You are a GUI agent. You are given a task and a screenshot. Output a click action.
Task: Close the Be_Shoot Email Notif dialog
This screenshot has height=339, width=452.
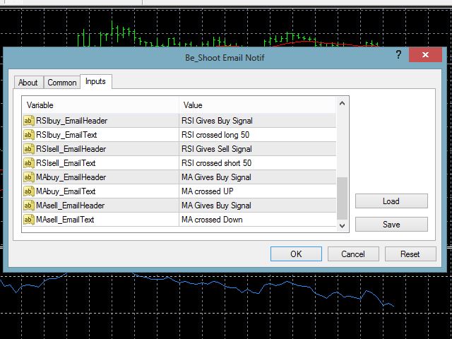(x=425, y=55)
